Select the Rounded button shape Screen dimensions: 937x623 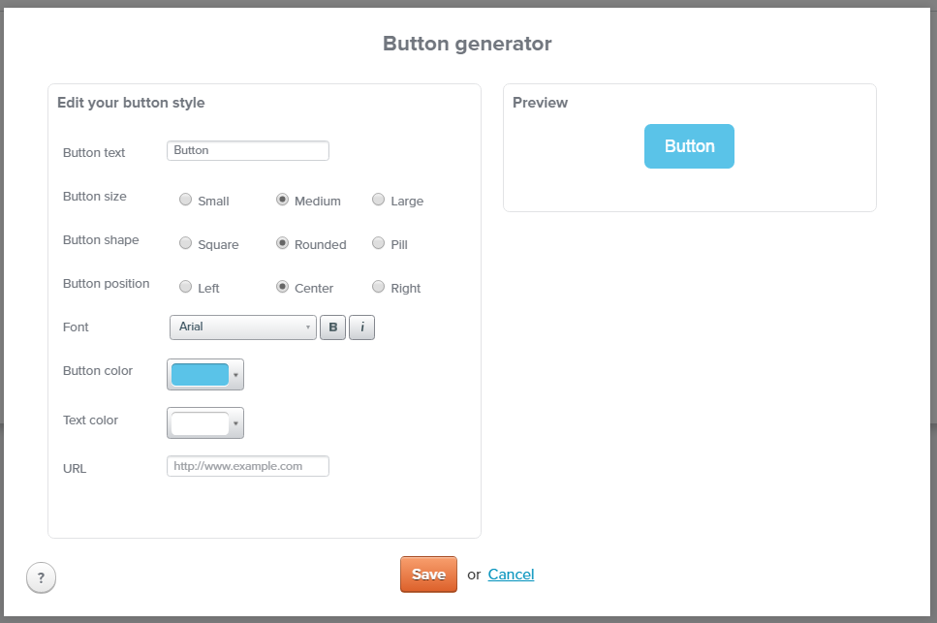coord(282,243)
